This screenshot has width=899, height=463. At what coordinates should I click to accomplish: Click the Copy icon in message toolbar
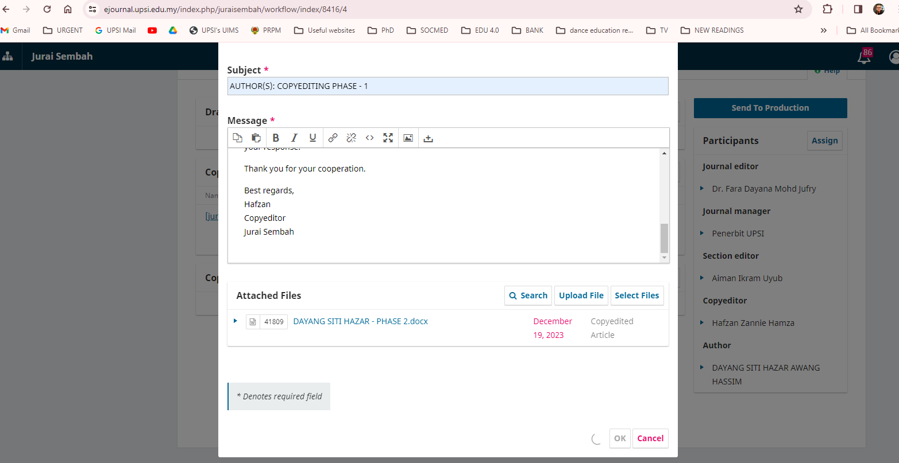pyautogui.click(x=237, y=138)
